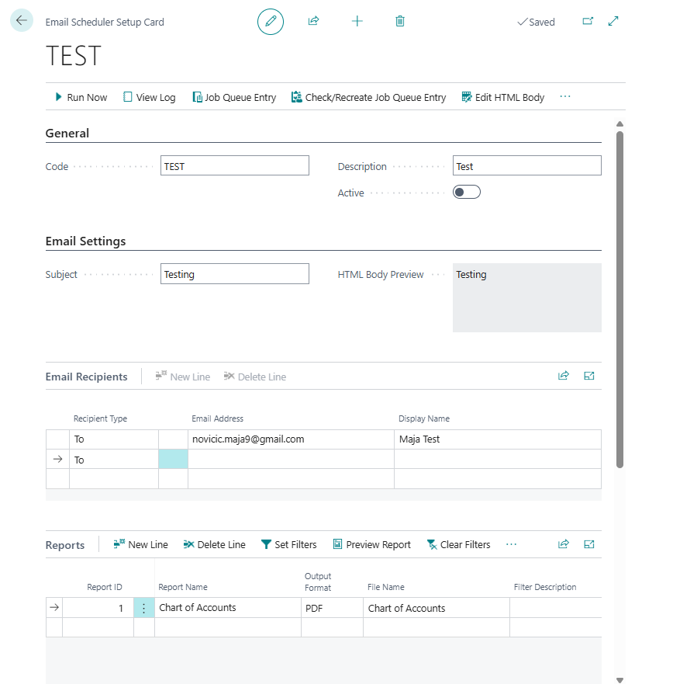Image resolution: width=673 pixels, height=684 pixels.
Task: Click New Line in Email Recipients
Action: (x=183, y=377)
